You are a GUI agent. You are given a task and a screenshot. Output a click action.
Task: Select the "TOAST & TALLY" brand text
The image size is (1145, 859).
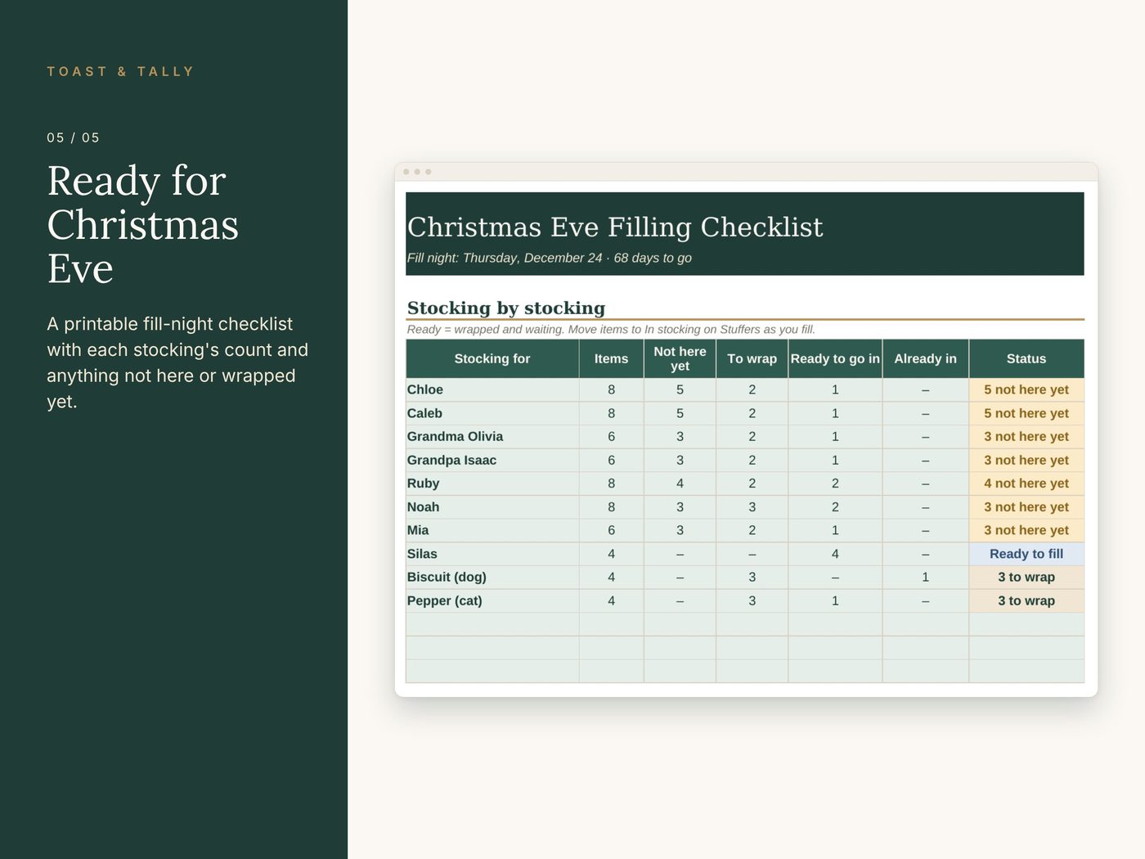[x=120, y=71]
